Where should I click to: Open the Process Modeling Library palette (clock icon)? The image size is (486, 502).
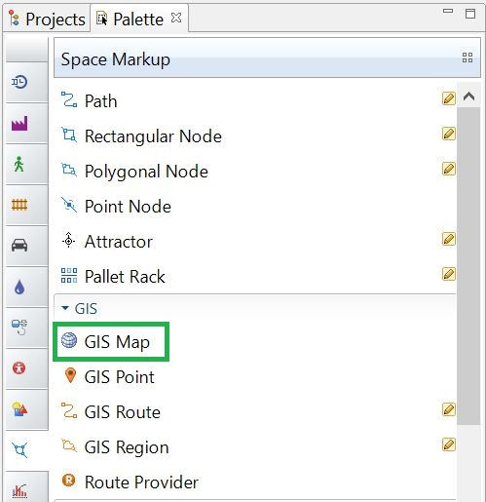[19, 82]
